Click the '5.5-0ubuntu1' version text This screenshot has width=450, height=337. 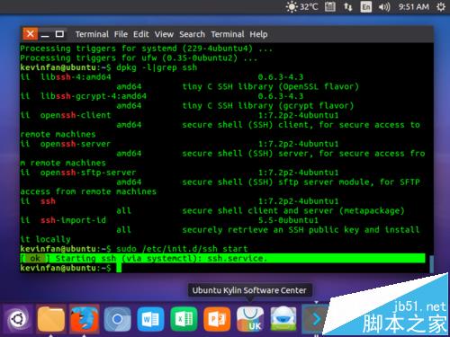(288, 220)
